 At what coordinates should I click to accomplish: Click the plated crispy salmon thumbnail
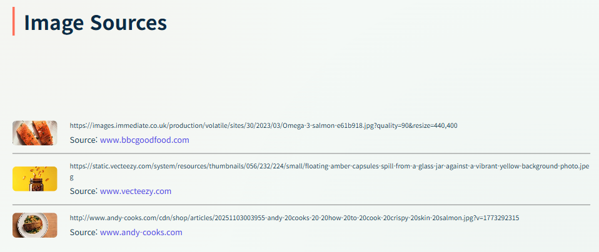[35, 225]
